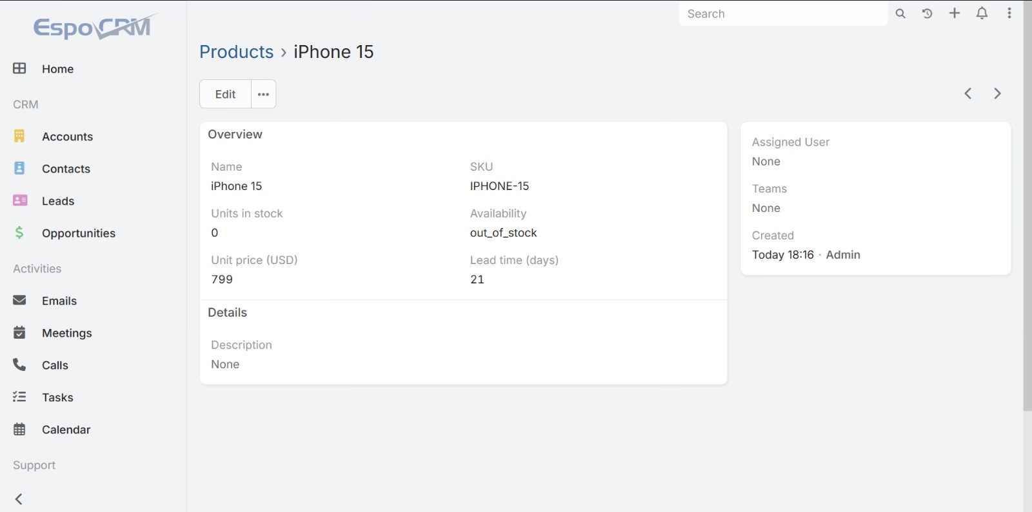
Task: Open the Products breadcrumb link
Action: click(x=237, y=52)
